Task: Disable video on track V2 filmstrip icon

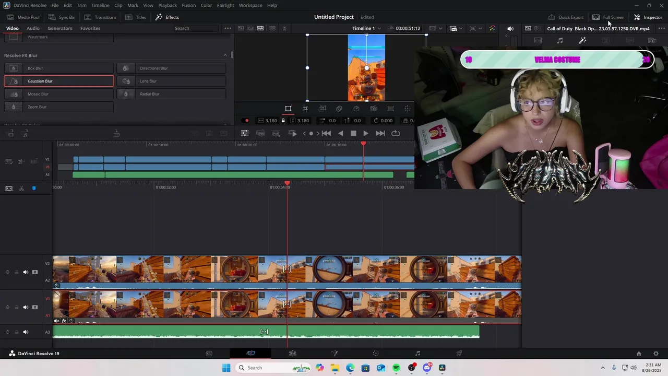Action: (35, 272)
